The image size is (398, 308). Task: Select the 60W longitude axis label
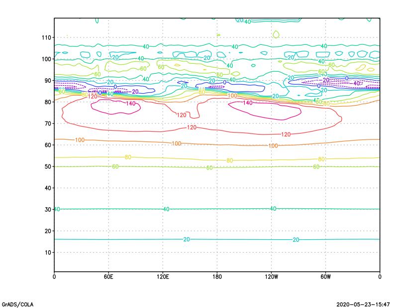click(325, 276)
